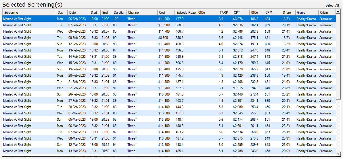Select the 14-Feb-2023 date cell
The image size is (343, 159).
[x=77, y=57]
